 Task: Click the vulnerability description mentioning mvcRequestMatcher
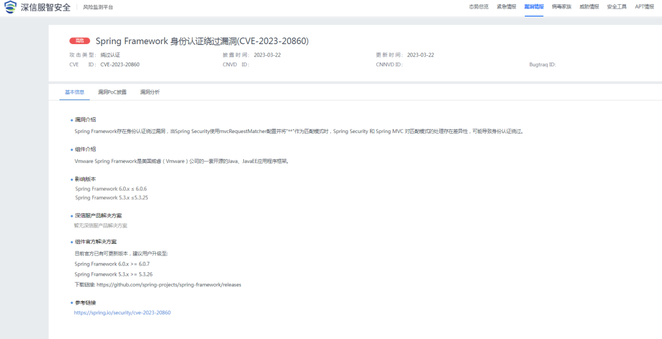click(299, 131)
